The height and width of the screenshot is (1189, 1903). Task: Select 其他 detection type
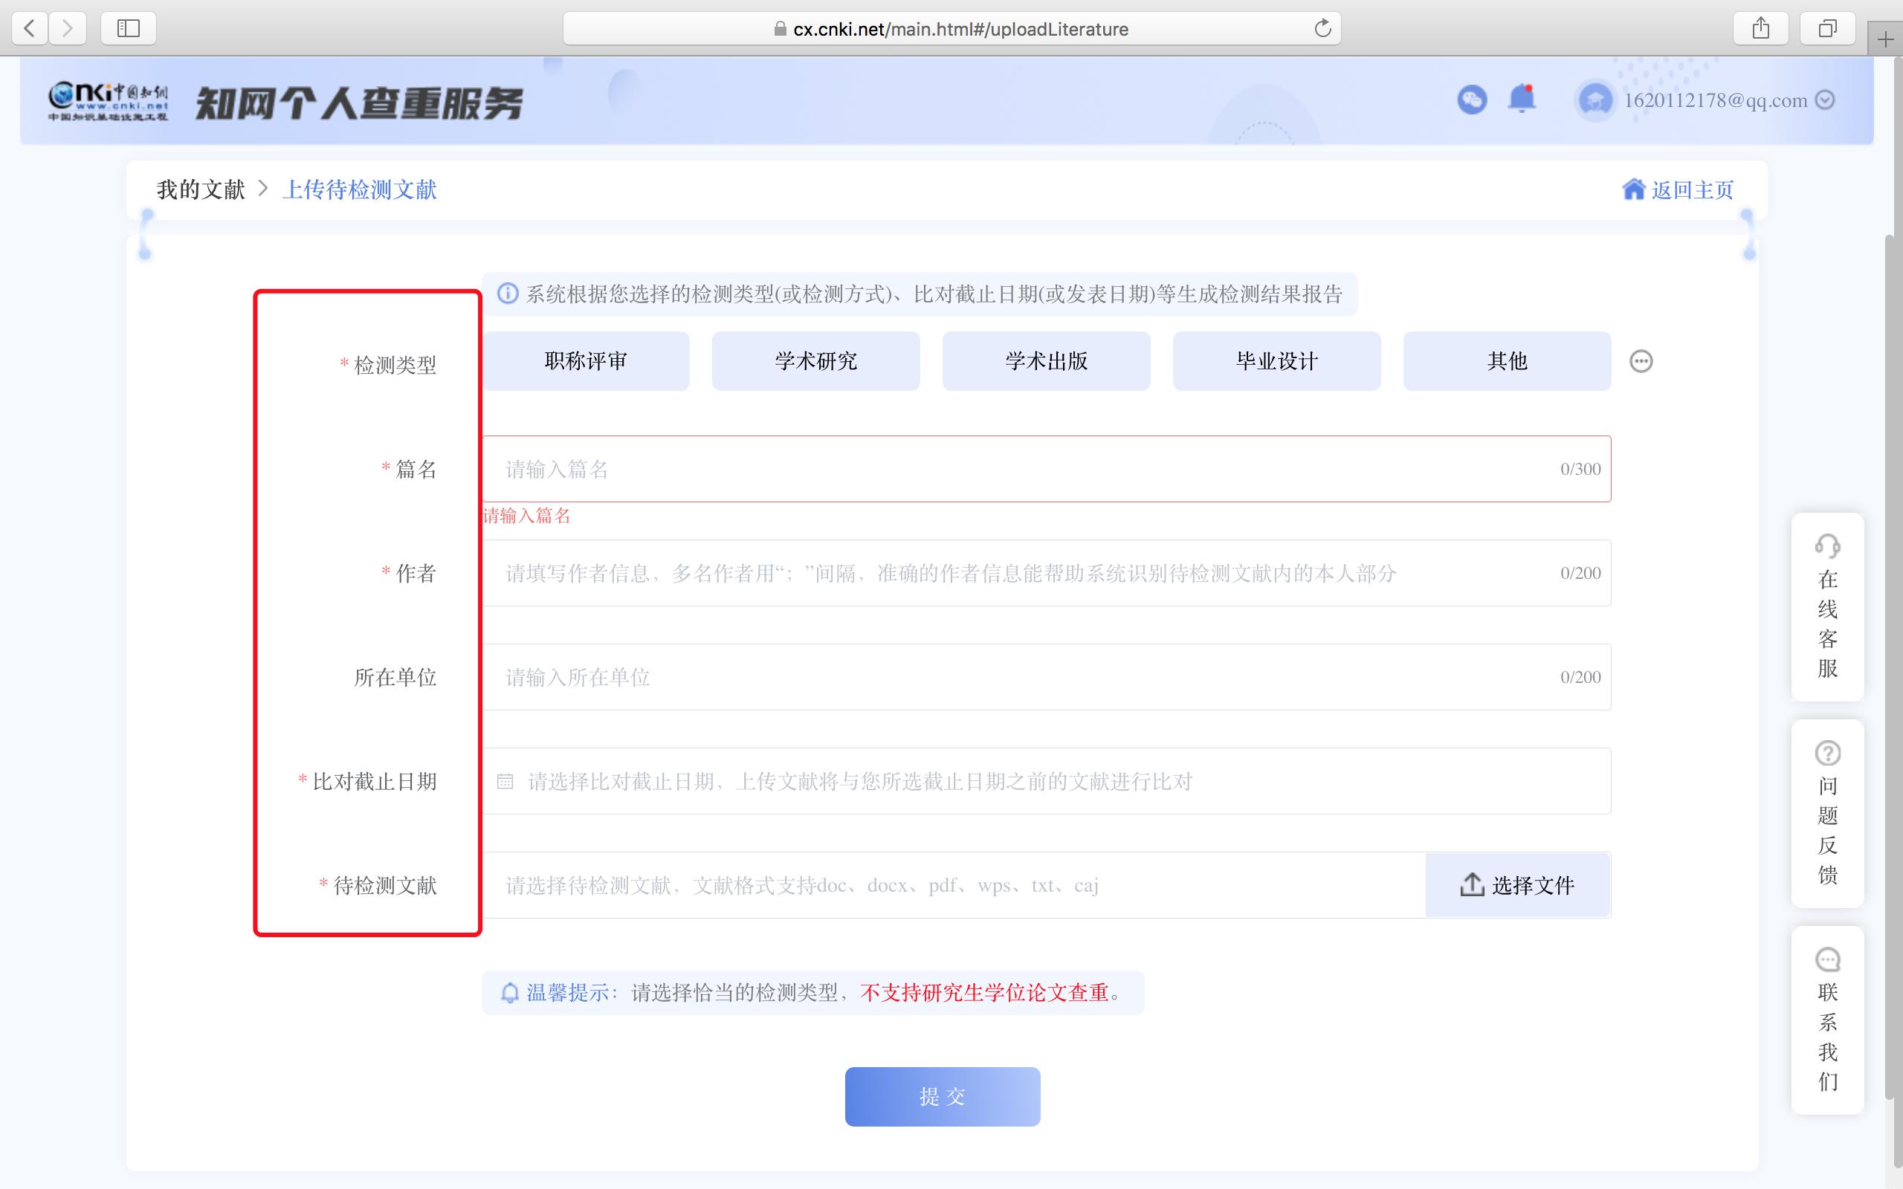point(1508,361)
